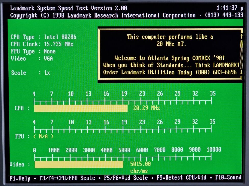Image resolution: width=249 pixels, height=186 pixels.
Task: Click the Scale : 1x line
Action: pos(30,73)
